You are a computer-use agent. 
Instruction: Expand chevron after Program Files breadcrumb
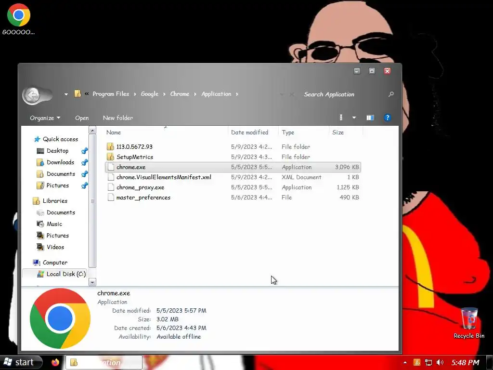coord(135,94)
